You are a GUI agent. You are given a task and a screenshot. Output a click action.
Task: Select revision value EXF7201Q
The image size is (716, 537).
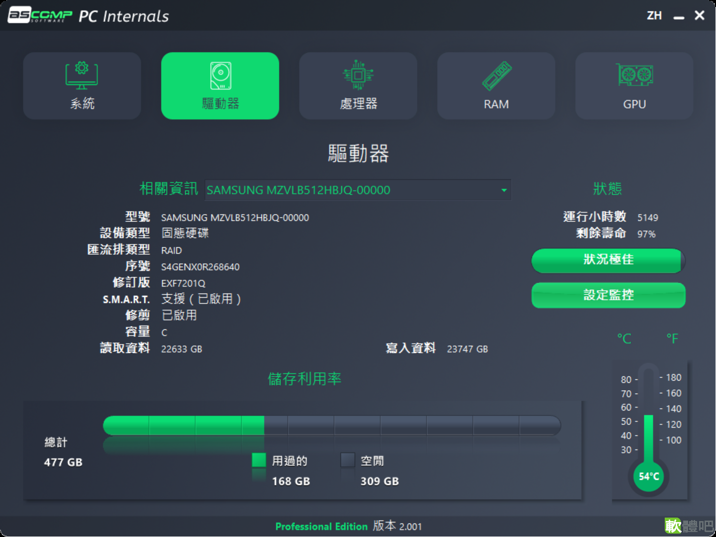click(x=183, y=284)
